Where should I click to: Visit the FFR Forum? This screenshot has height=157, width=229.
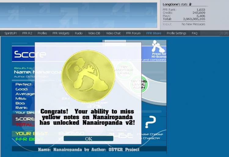133,33
